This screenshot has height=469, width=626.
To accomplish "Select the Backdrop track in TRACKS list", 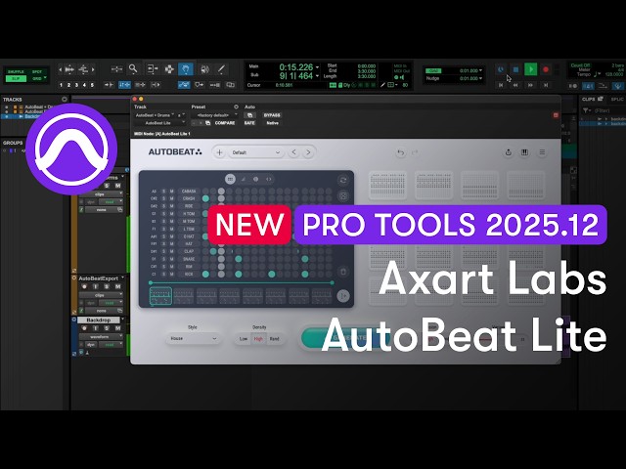I will (x=32, y=116).
